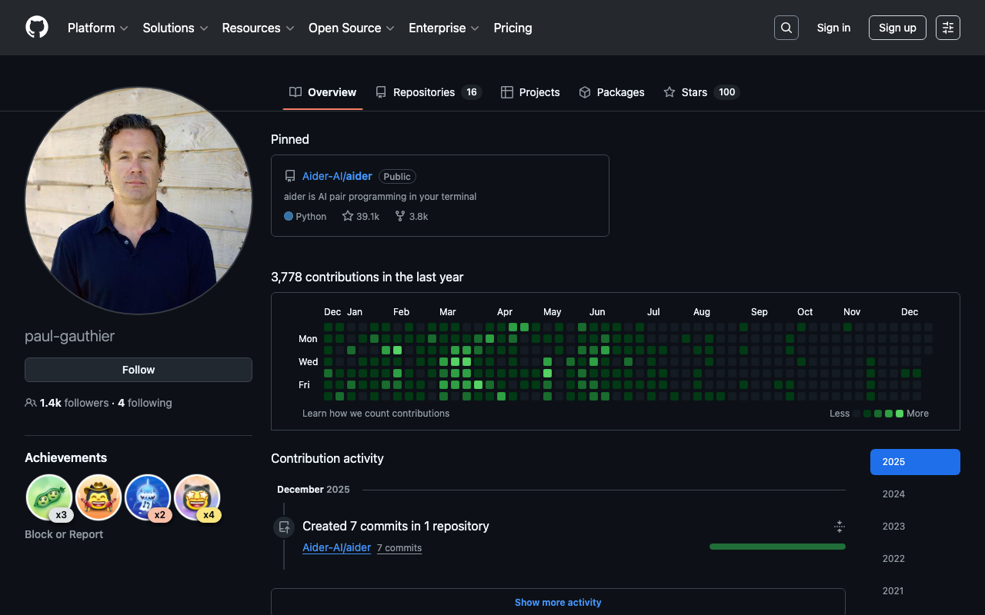Expand the Solutions dropdown menu

[x=175, y=28]
